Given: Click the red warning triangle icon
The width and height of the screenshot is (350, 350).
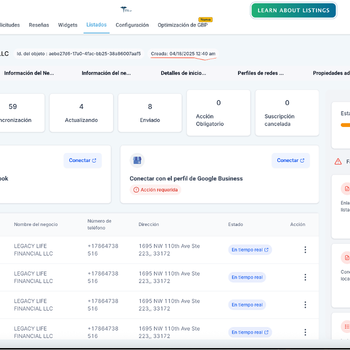Looking at the screenshot, I should tap(338, 161).
